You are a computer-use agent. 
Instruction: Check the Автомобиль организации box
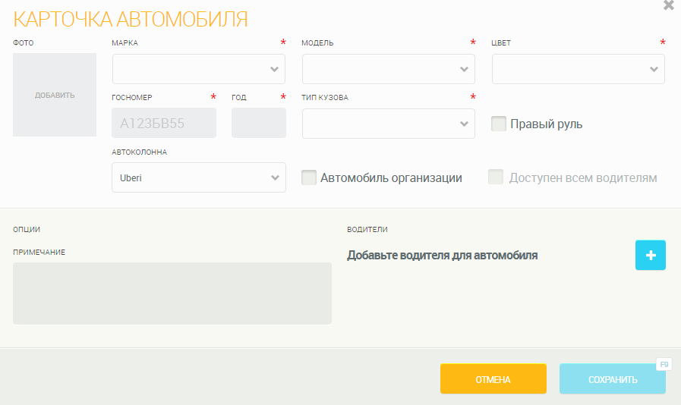(309, 177)
